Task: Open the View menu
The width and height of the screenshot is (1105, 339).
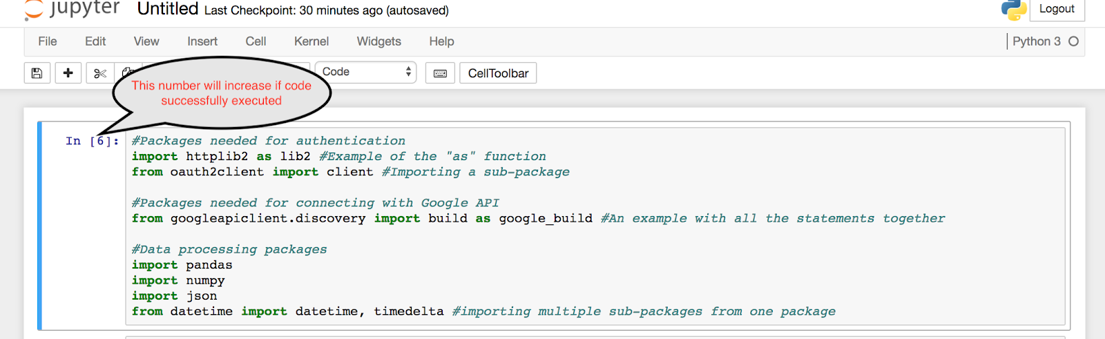Action: coord(146,41)
